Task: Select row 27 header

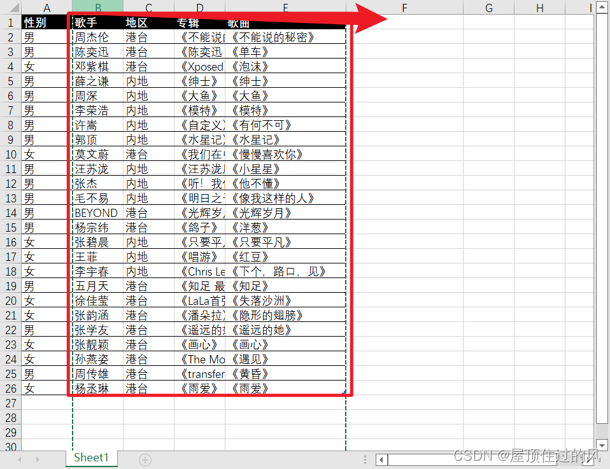Action: point(10,403)
